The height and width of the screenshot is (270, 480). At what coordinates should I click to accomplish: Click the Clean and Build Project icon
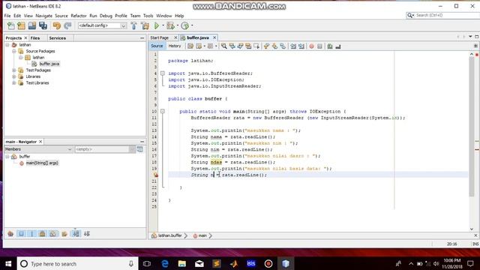[145, 25]
